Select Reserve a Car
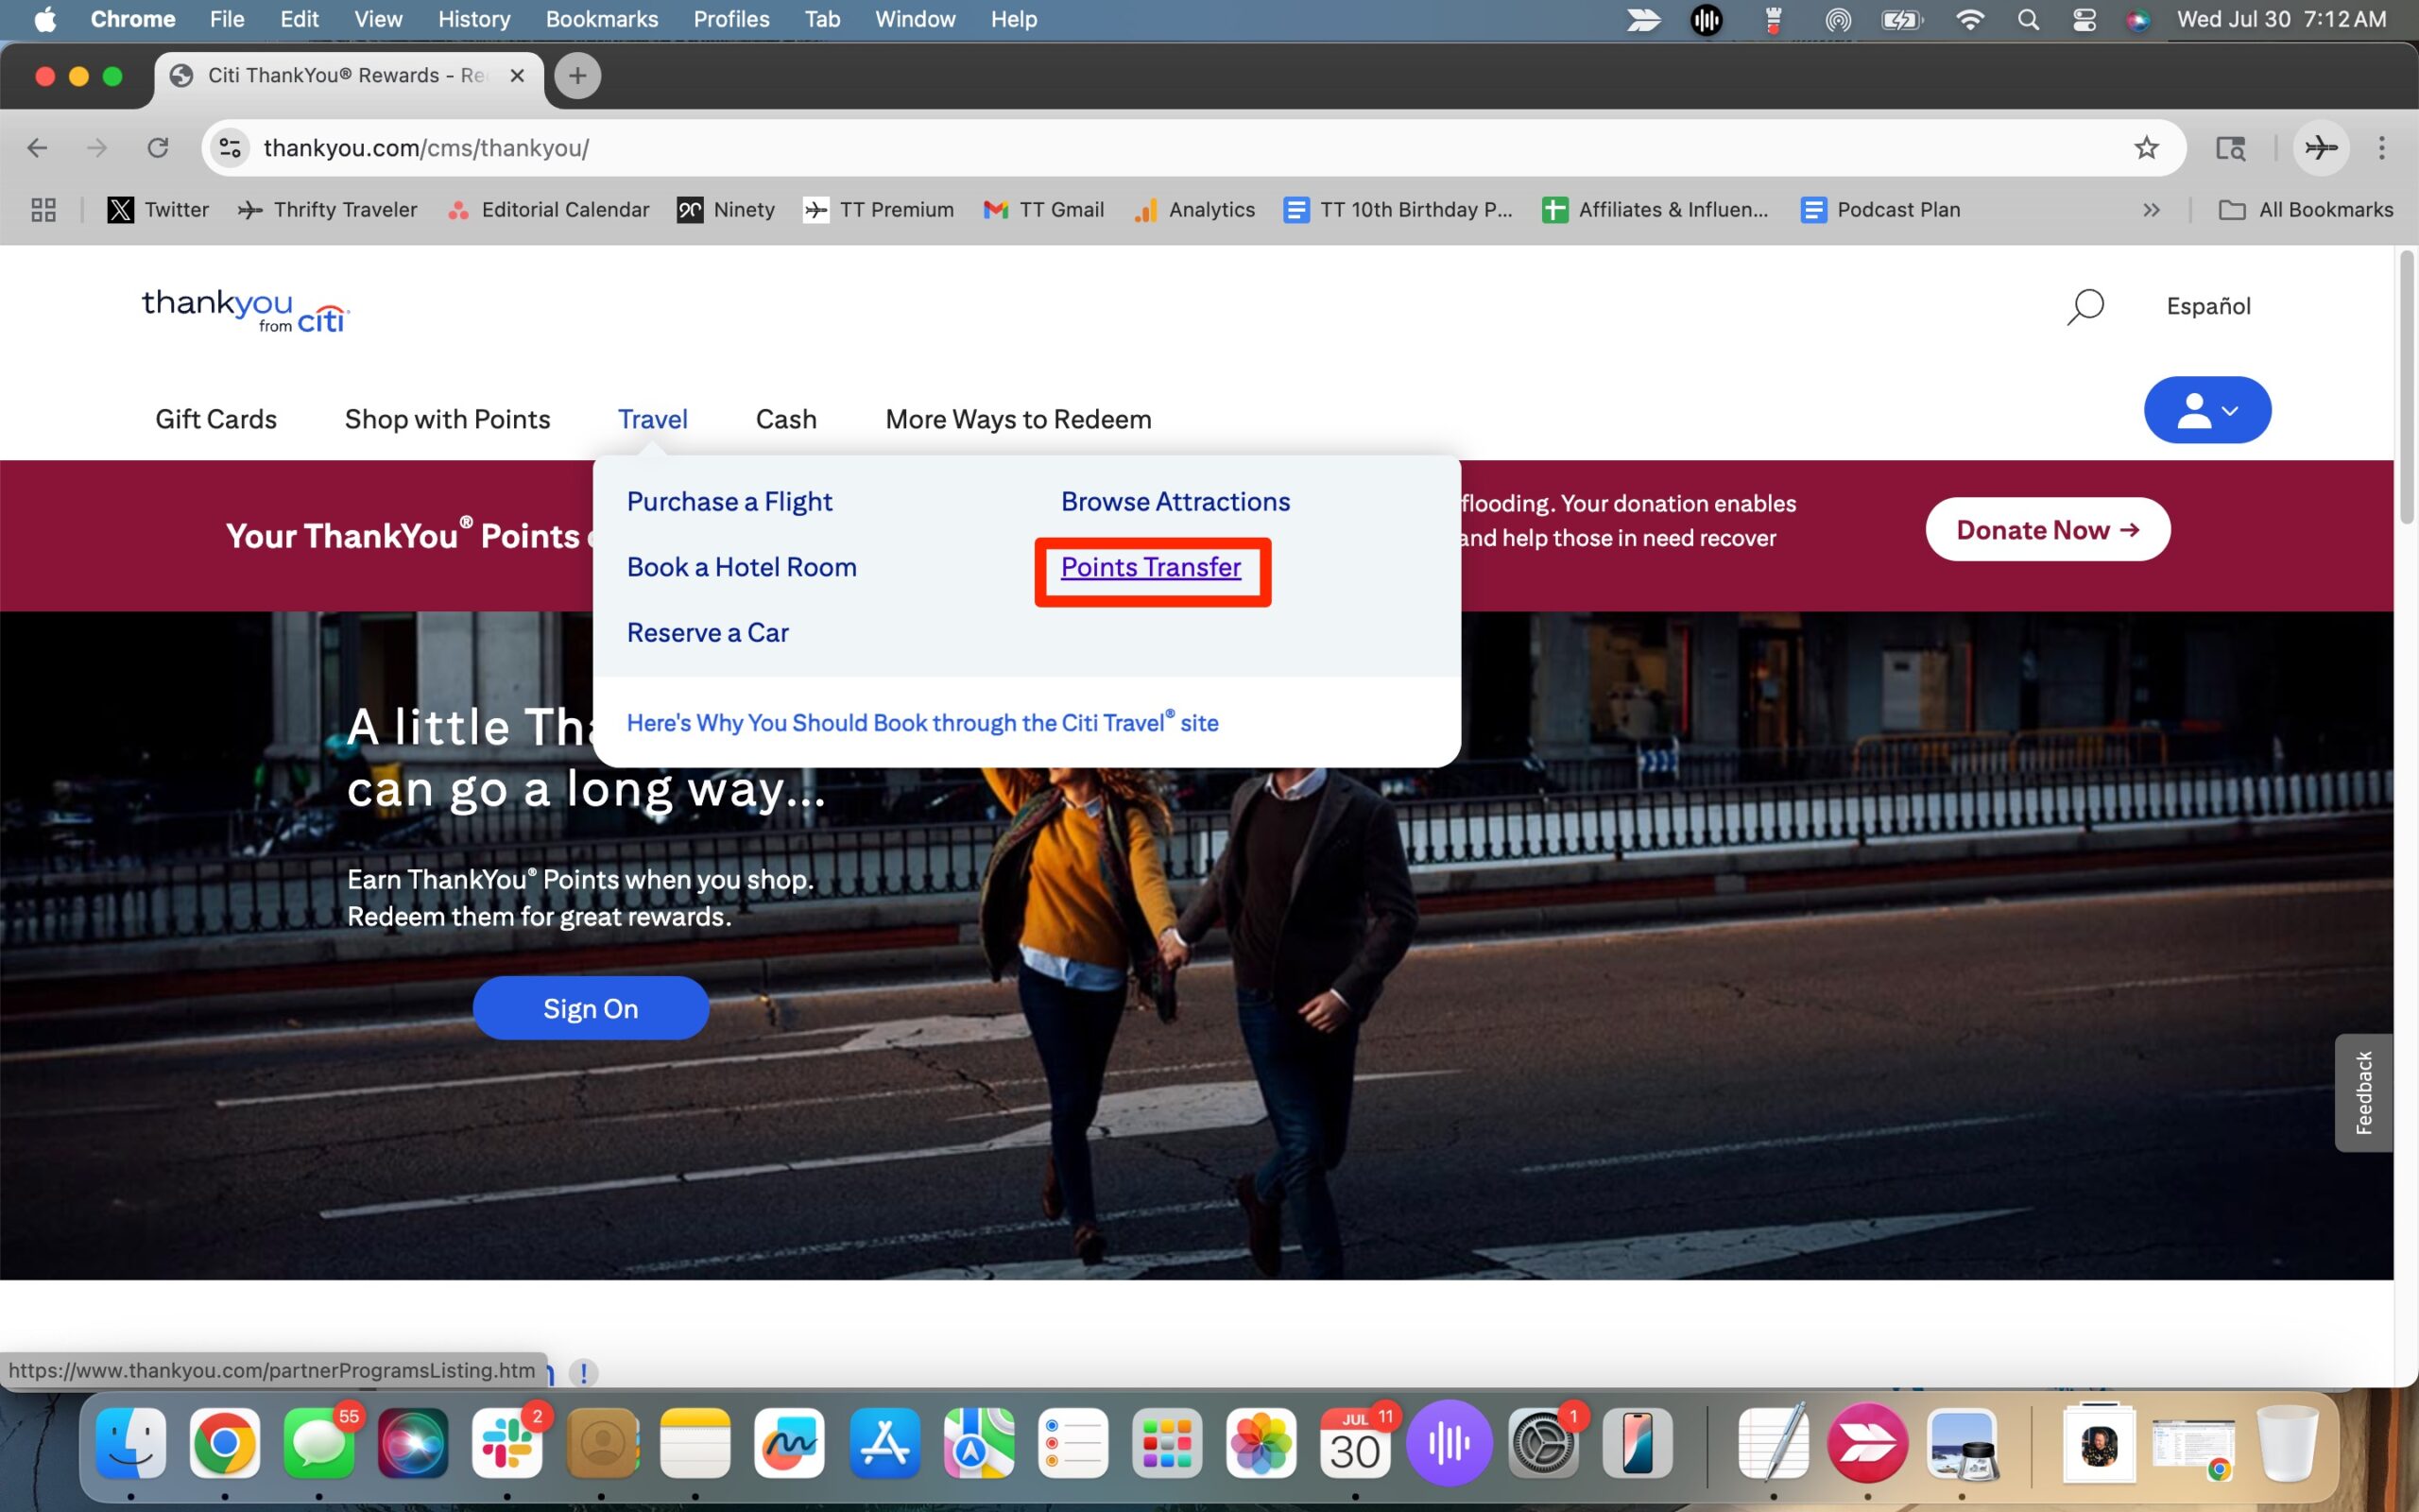The height and width of the screenshot is (1512, 2419). click(x=708, y=632)
